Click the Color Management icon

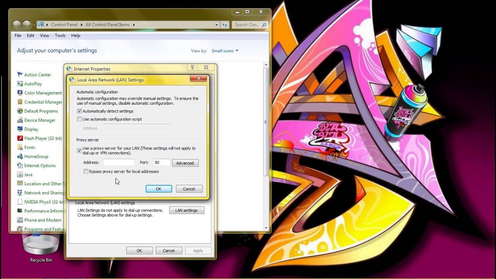click(20, 93)
